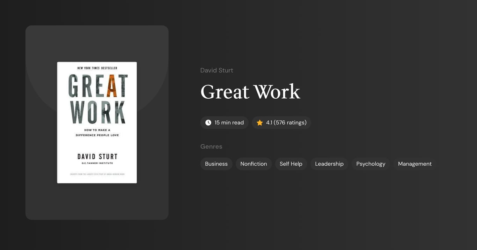Open the Leadership genre pill
This screenshot has height=250, width=477.
point(329,164)
